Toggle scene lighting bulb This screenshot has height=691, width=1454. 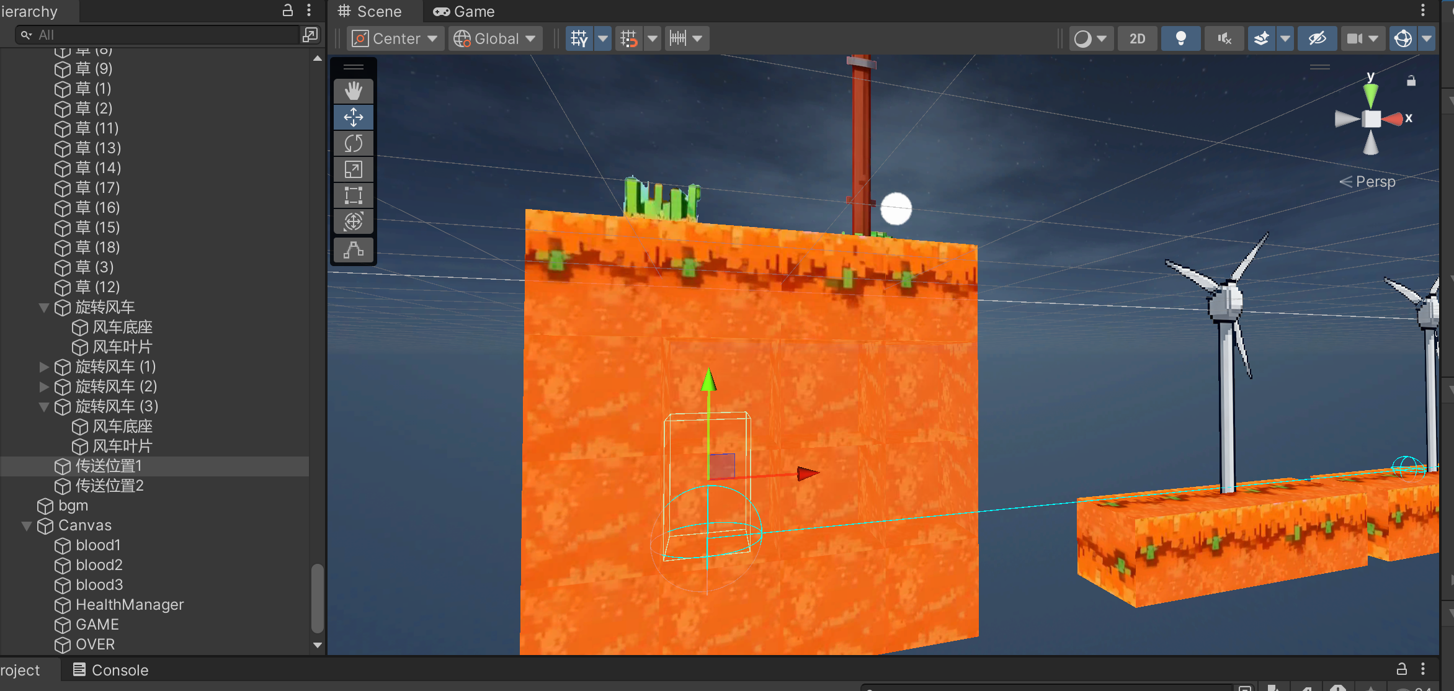coord(1180,38)
